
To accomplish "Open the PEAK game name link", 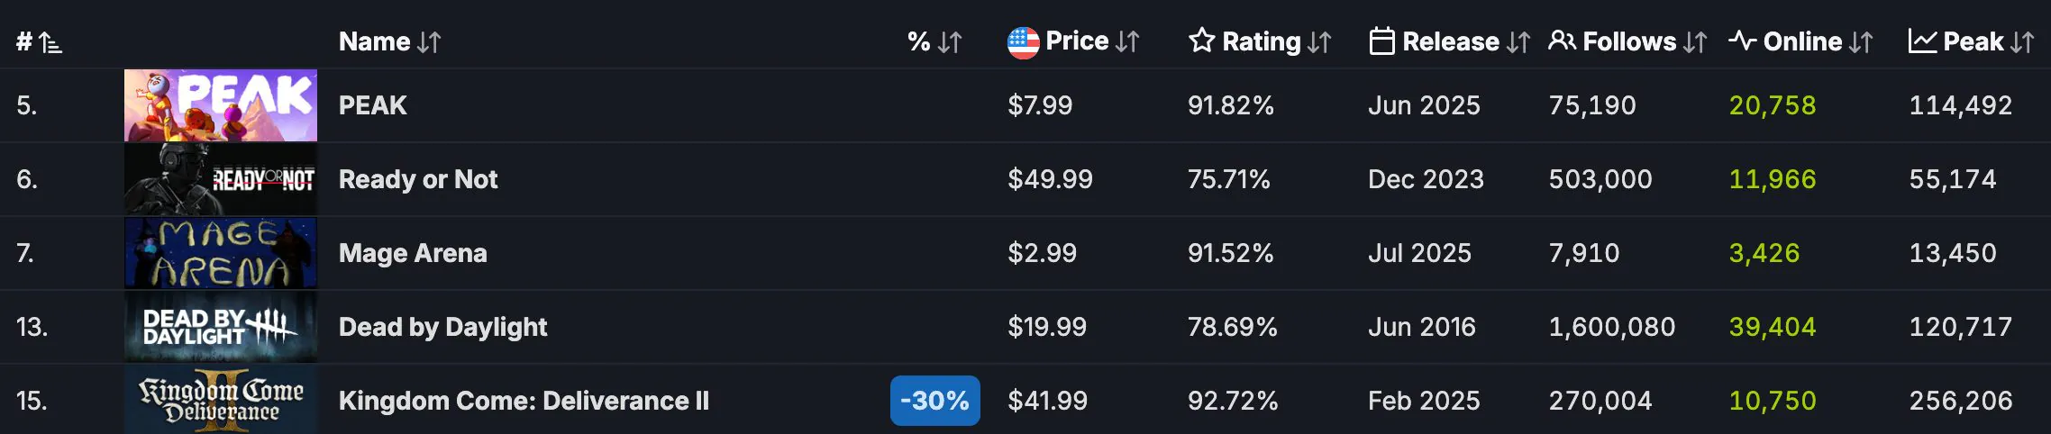I will tap(372, 105).
